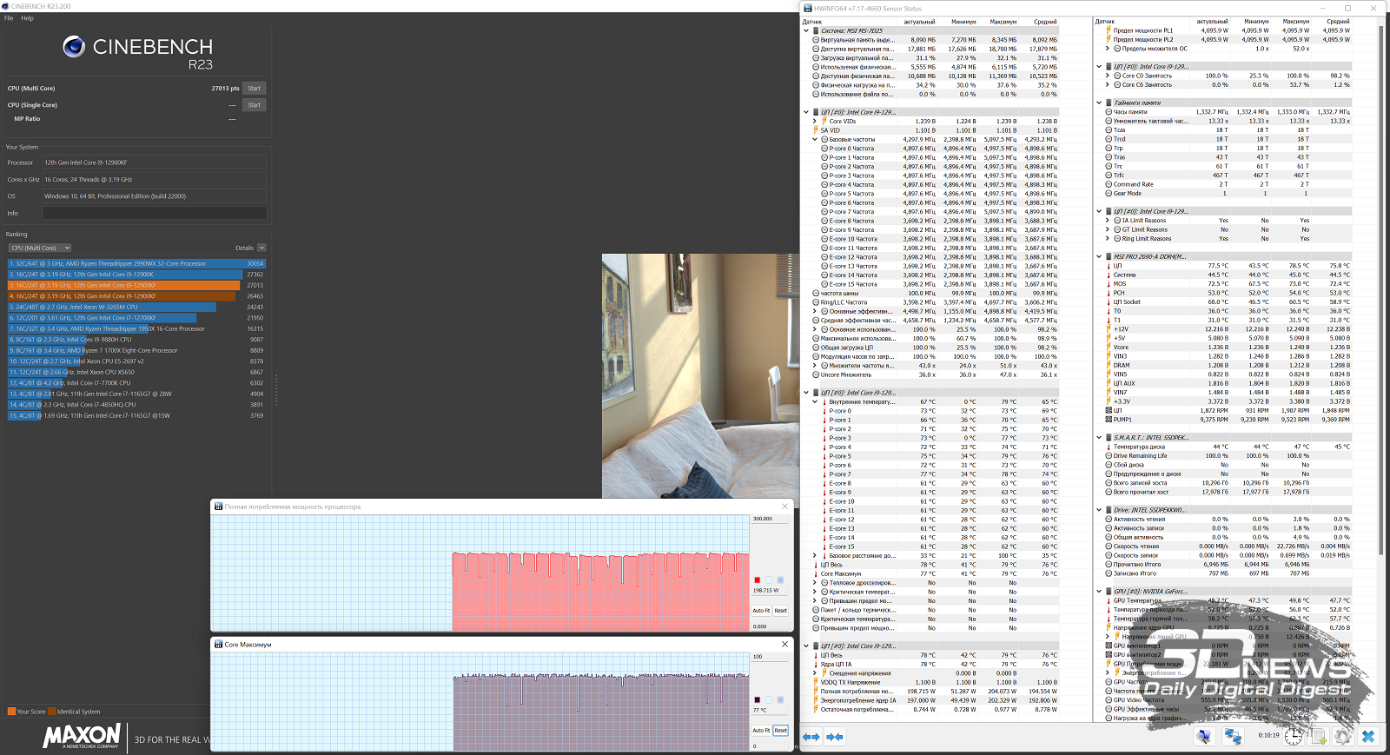The height and width of the screenshot is (755, 1390).
Task: Click the Info input field in Cinebench
Action: point(155,213)
